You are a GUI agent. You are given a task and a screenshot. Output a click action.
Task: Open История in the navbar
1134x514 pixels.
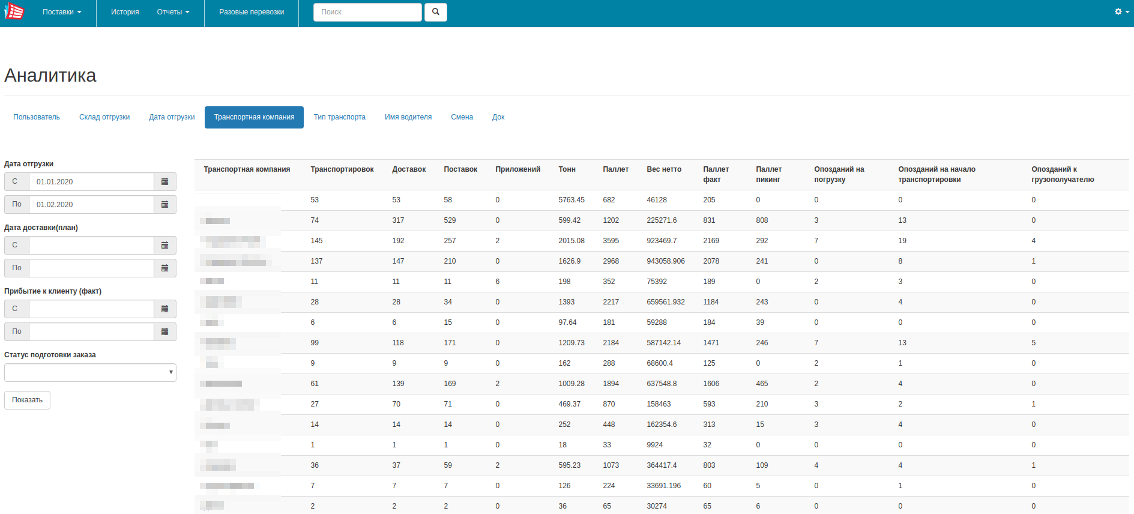125,12
